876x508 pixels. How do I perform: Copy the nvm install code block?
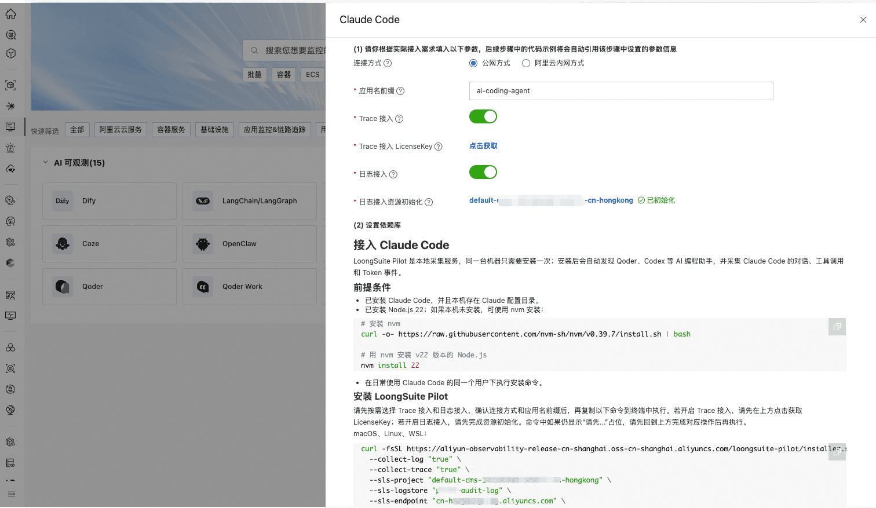pyautogui.click(x=837, y=327)
